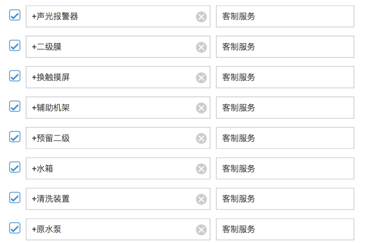Click the +预留二级 name input field
Image resolution: width=365 pixels, height=243 pixels.
pyautogui.click(x=112, y=138)
